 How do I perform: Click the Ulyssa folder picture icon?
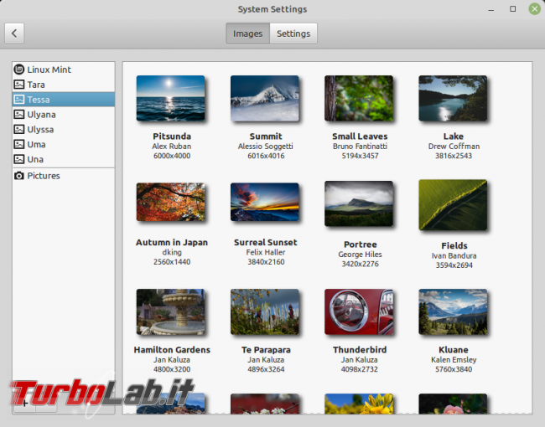click(x=18, y=129)
